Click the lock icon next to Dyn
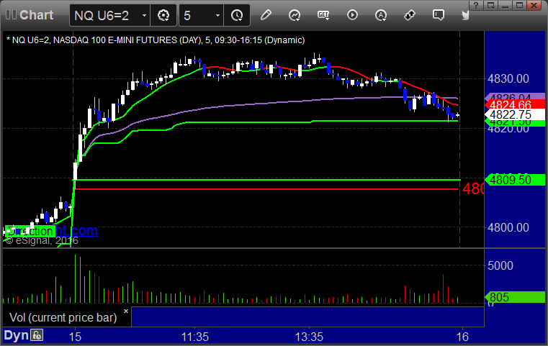Viewport: 548px width, 346px height. [x=37, y=335]
